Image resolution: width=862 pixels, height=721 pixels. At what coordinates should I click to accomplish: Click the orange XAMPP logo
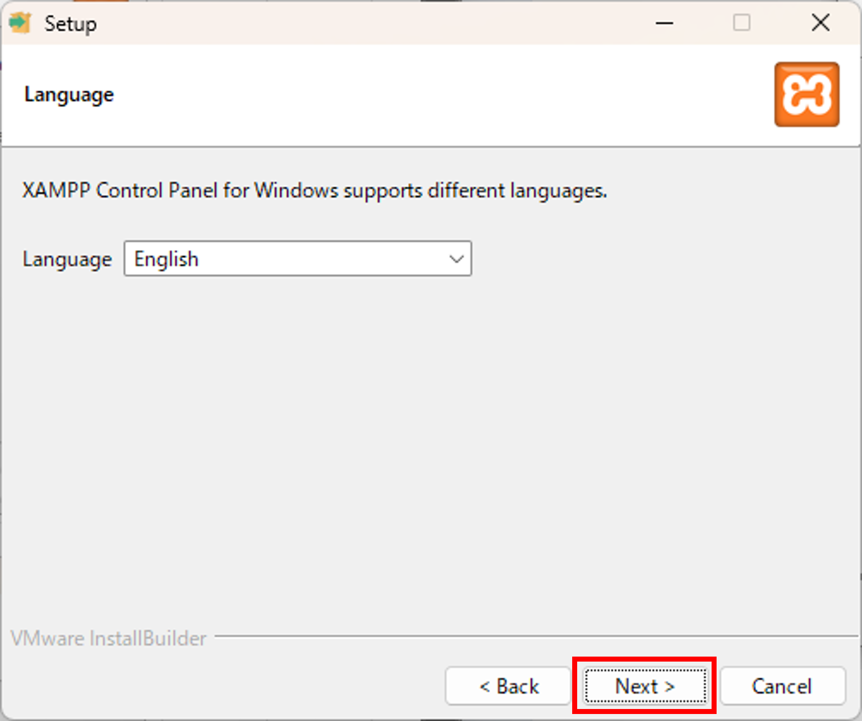tap(807, 94)
